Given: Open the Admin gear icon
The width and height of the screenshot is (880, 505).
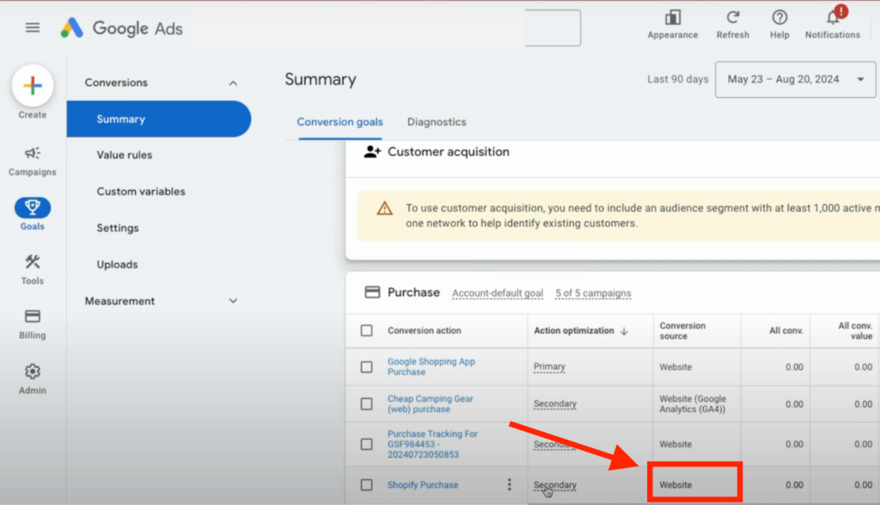Looking at the screenshot, I should (33, 372).
